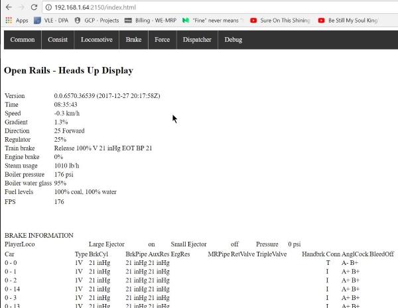Click the browser forward arrow
The image size is (398, 308).
click(21, 7)
